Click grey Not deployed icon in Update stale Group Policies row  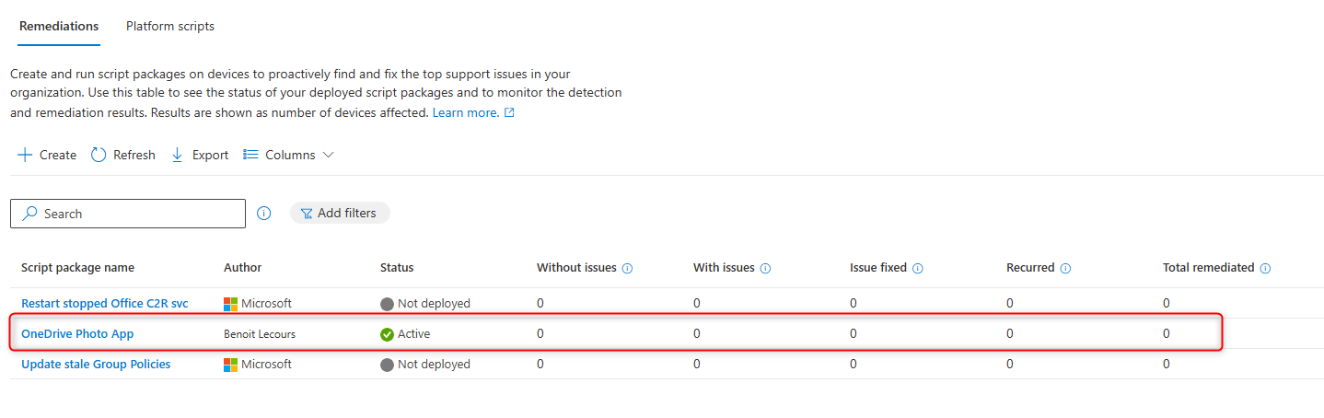tap(387, 365)
